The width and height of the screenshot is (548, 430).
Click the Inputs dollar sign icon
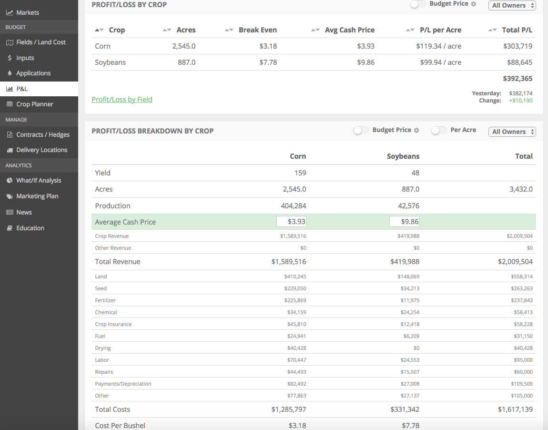pos(10,58)
